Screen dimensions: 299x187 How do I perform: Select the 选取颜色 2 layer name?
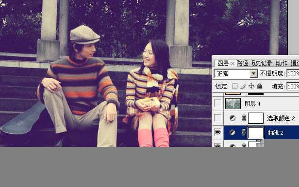[x=281, y=118]
